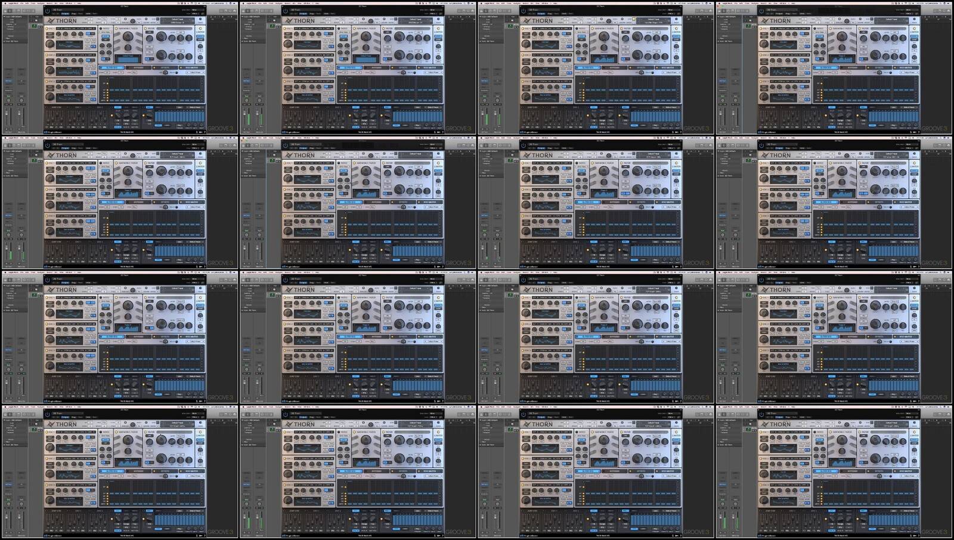
Task: Click the THORN logo in the ninth frame
Action: coord(62,290)
